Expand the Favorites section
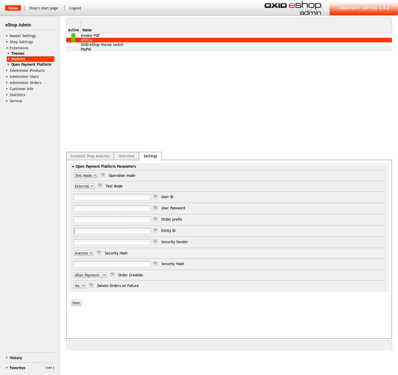This screenshot has width=398, height=375. (x=17, y=368)
